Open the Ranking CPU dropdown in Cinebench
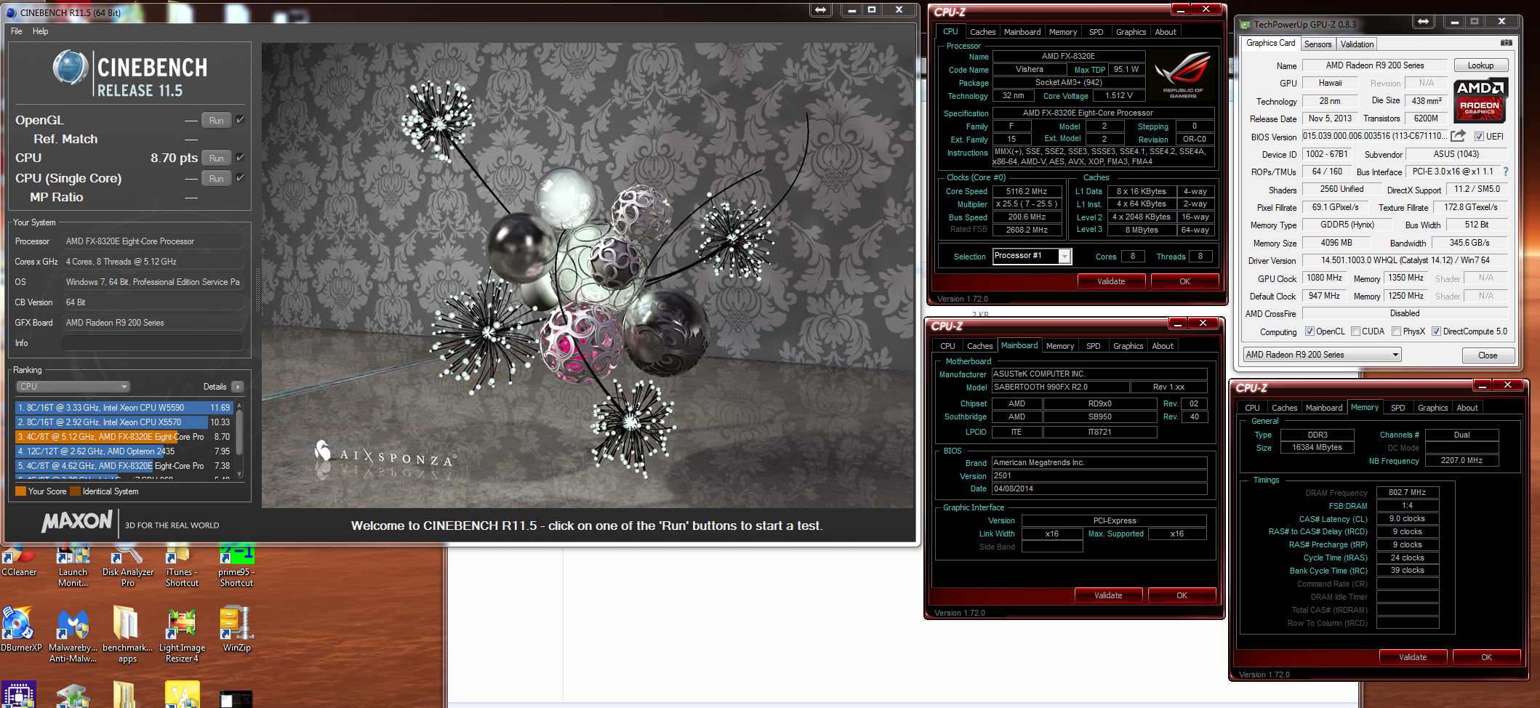 [73, 387]
